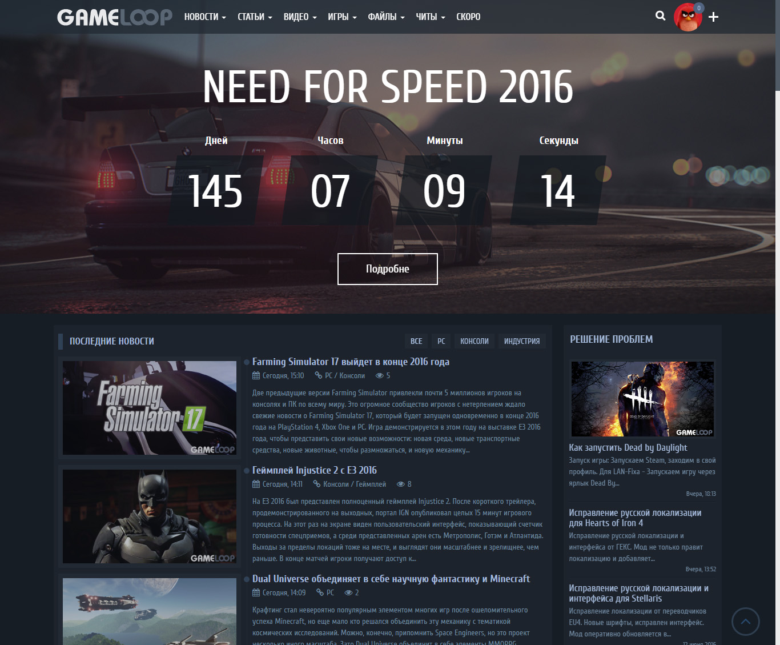Open Геймплей Injustice 2 с E3 2016 headline
Viewport: 780px width, 645px height.
pos(315,470)
